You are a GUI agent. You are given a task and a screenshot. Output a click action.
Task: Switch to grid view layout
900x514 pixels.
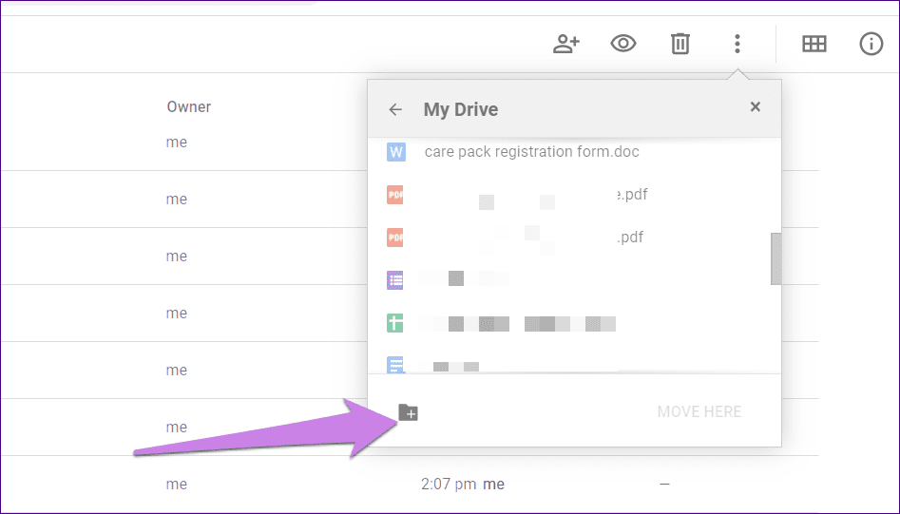pyautogui.click(x=814, y=44)
